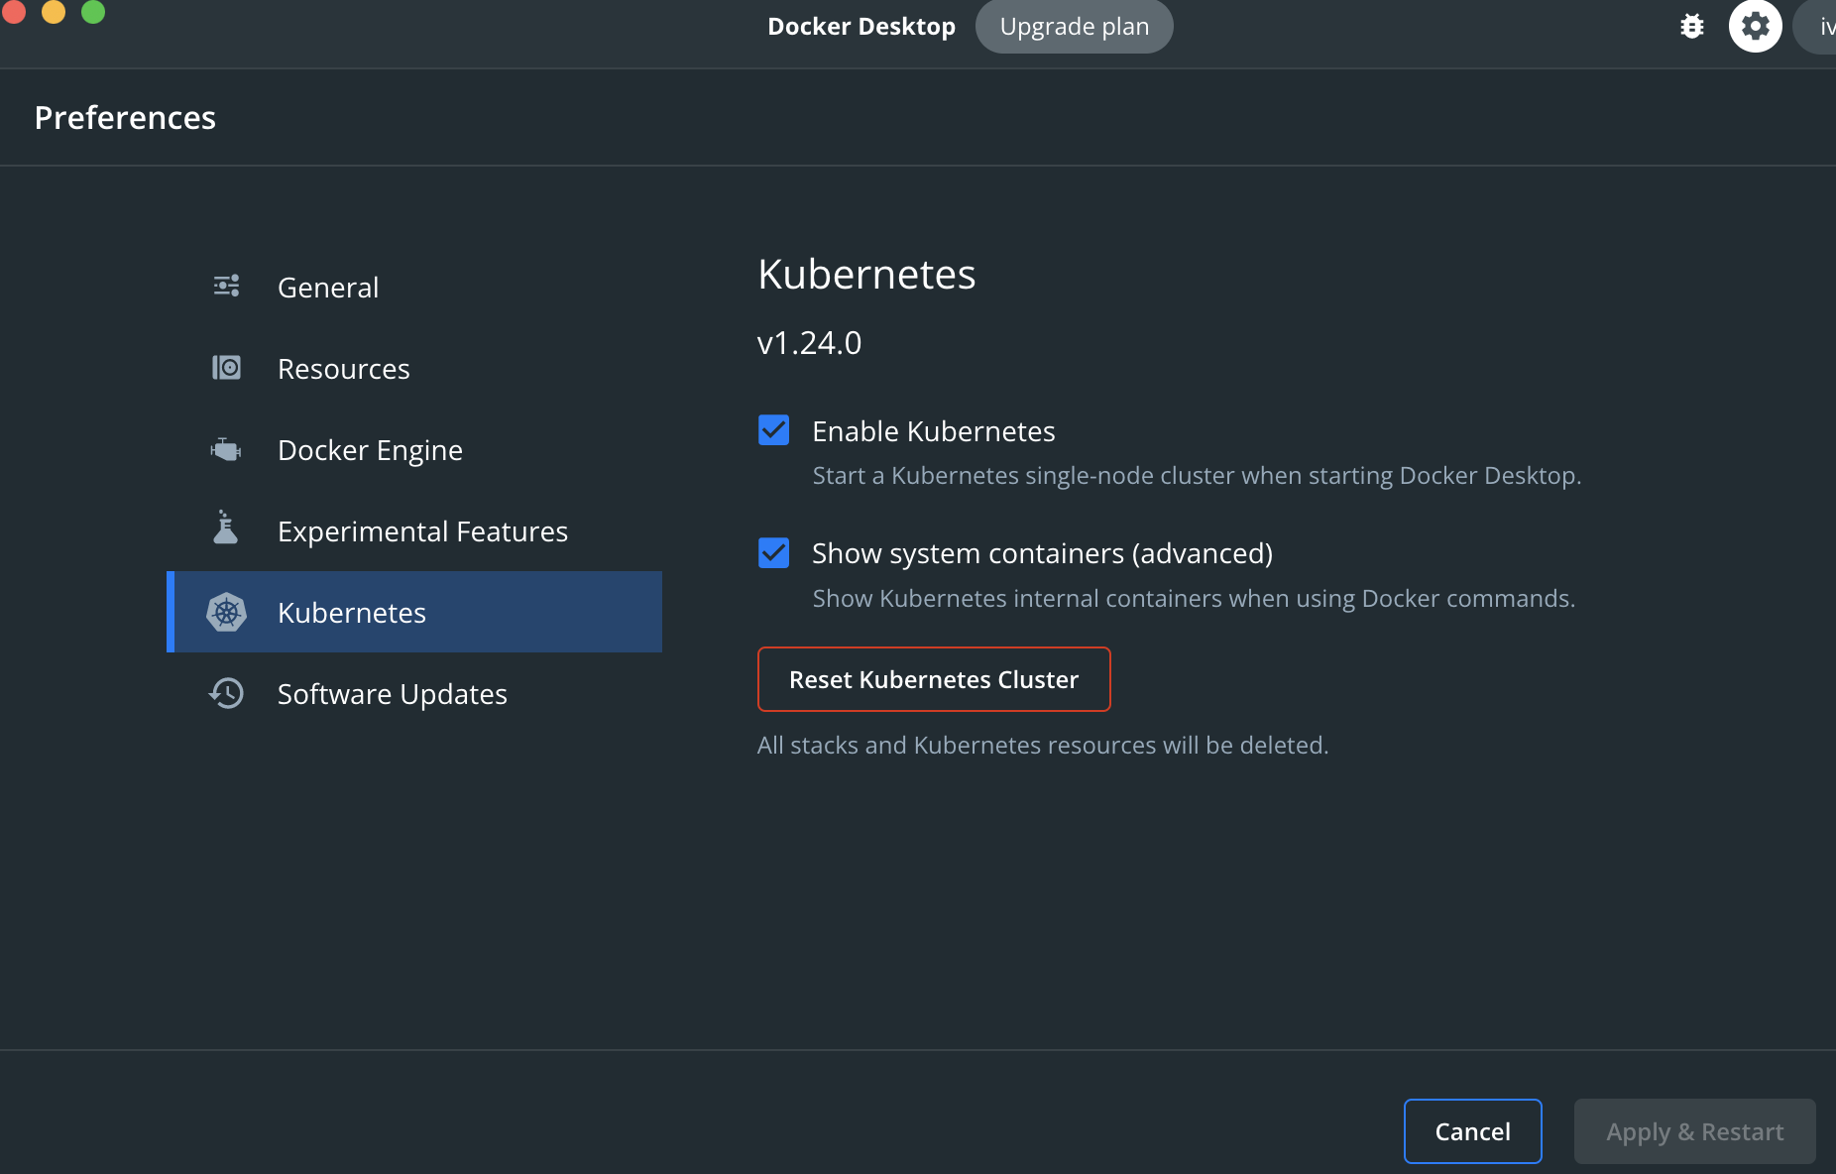Screen dimensions: 1836x1174
Task: Maximize the window with the green button
Action: 93,11
